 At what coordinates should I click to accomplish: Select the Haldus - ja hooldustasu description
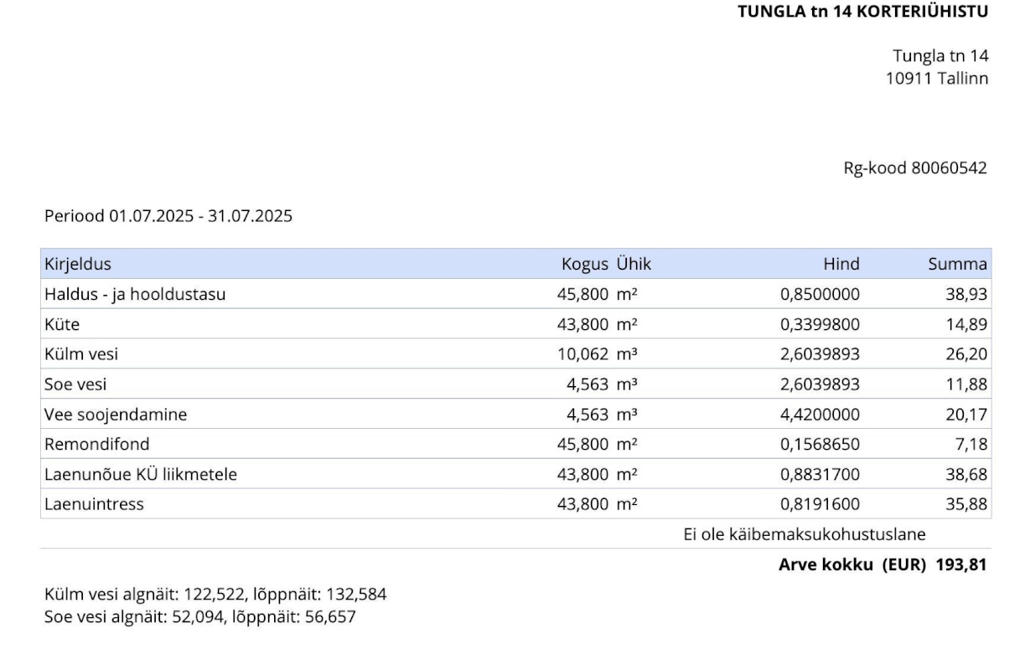(x=135, y=295)
